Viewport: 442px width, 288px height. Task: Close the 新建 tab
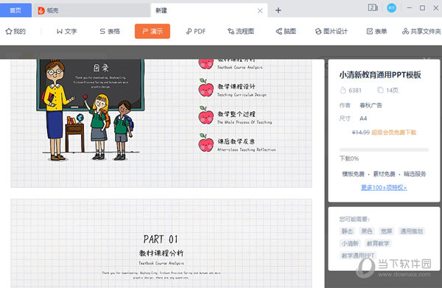tap(260, 11)
